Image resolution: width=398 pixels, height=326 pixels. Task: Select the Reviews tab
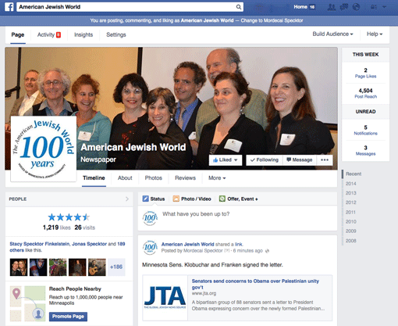point(185,178)
